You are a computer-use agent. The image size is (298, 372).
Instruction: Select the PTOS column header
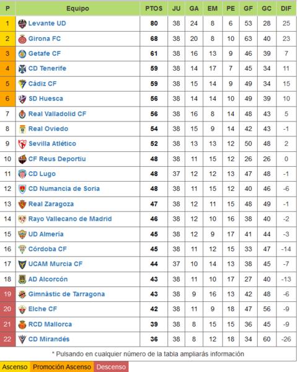click(154, 9)
